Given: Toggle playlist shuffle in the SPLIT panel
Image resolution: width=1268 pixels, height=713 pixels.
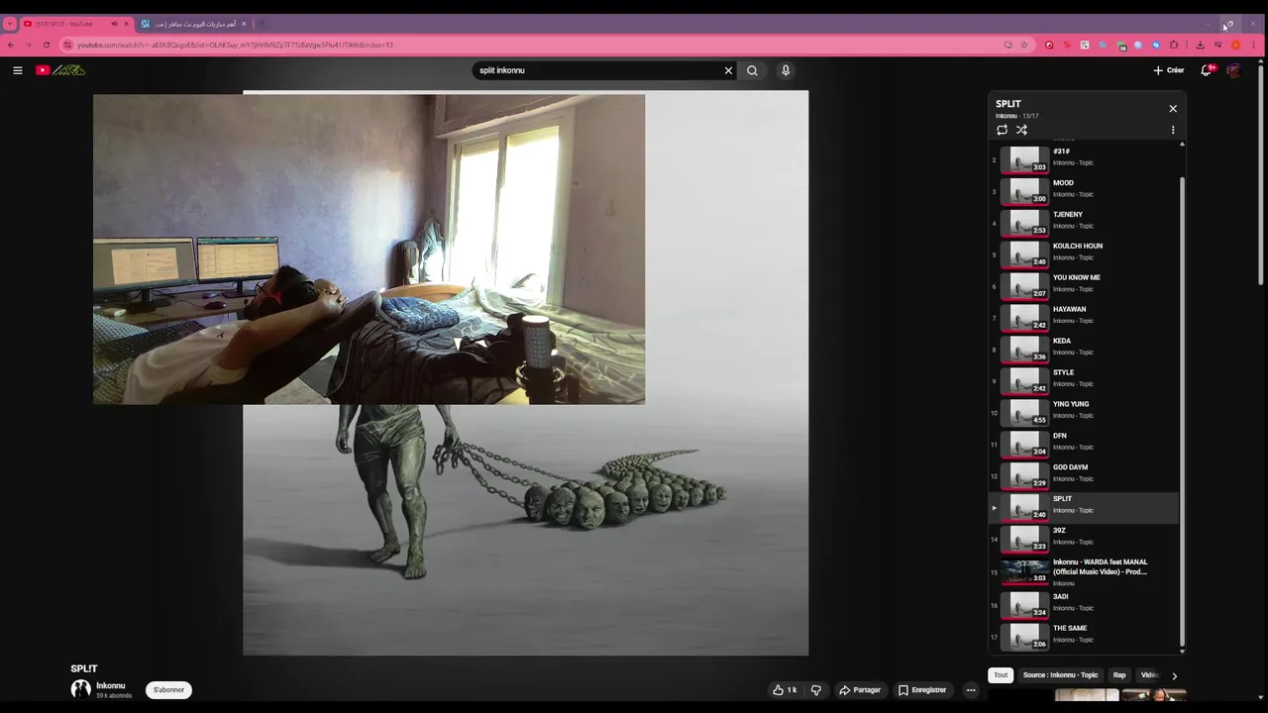Looking at the screenshot, I should [1021, 130].
